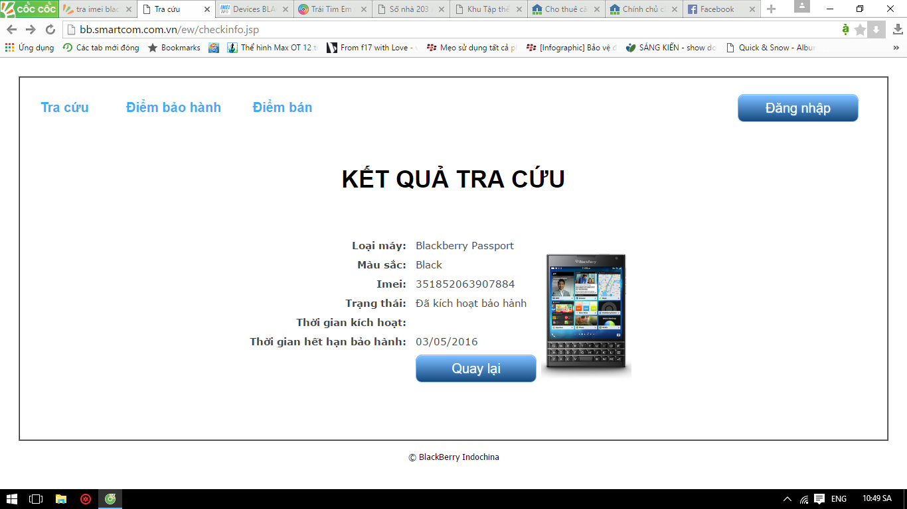The height and width of the screenshot is (509, 907).
Task: Close the Facebook tab
Action: (752, 9)
